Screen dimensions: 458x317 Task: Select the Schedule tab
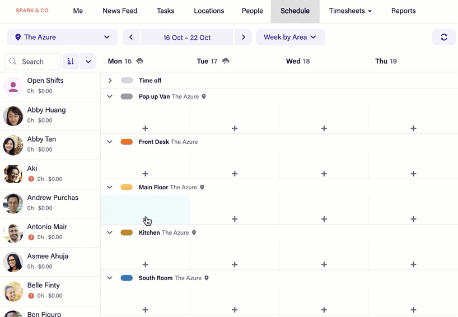tap(295, 11)
